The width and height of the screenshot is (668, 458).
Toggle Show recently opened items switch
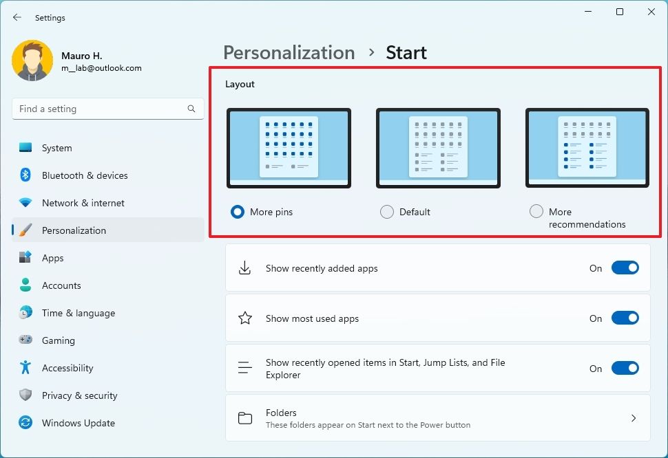[x=625, y=369]
